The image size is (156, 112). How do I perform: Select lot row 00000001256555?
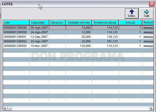coord(78,46)
